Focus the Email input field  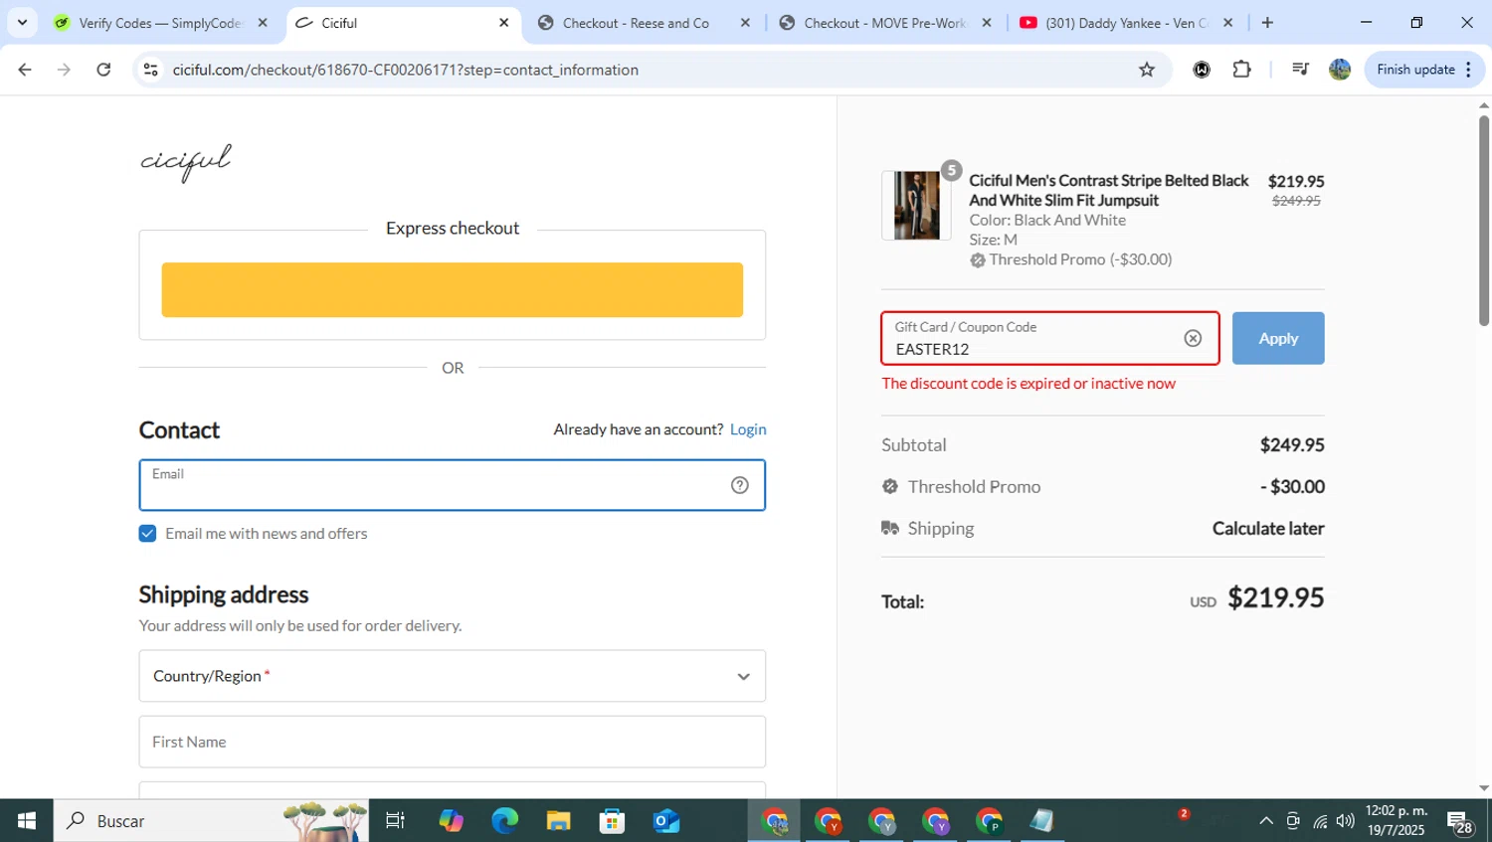[x=452, y=485]
